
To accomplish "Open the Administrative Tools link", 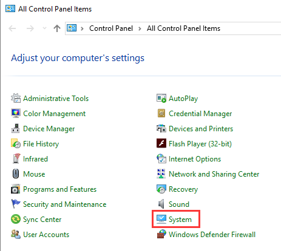I will click(x=56, y=99).
